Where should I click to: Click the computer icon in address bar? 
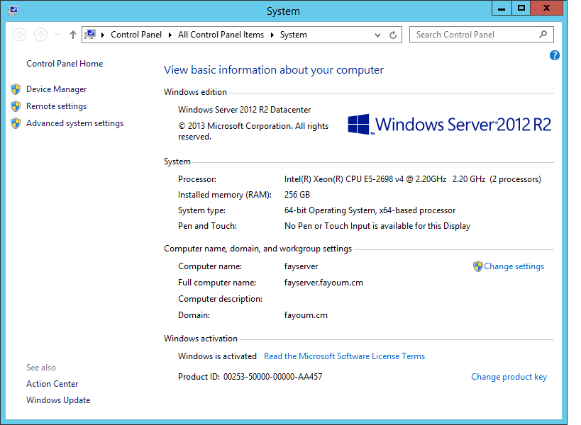click(x=90, y=35)
